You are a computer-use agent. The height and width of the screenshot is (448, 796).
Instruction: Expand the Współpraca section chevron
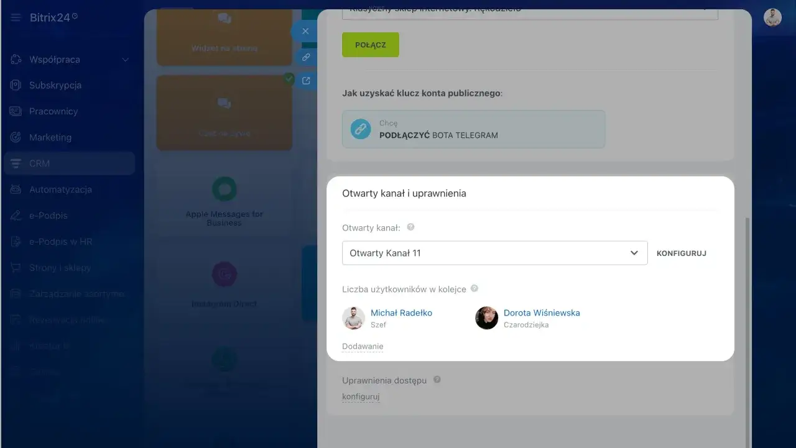click(125, 60)
